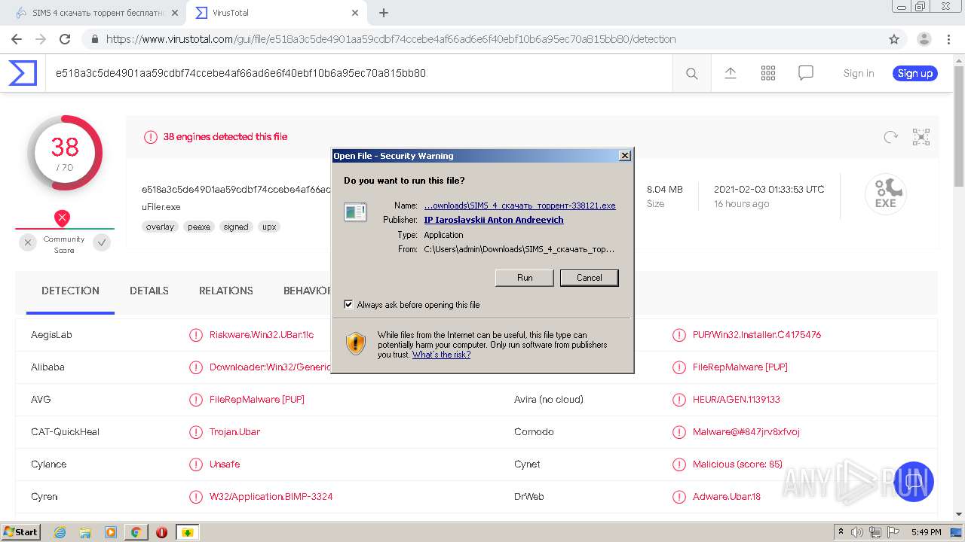Click the IP Iaroslavskii Anton Andreevich publisher link
Viewport: 965px width, 542px height.
(x=494, y=220)
